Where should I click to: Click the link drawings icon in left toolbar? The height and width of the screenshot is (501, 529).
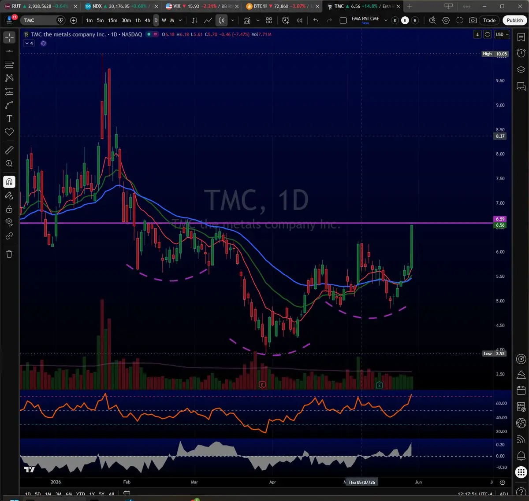(x=9, y=236)
